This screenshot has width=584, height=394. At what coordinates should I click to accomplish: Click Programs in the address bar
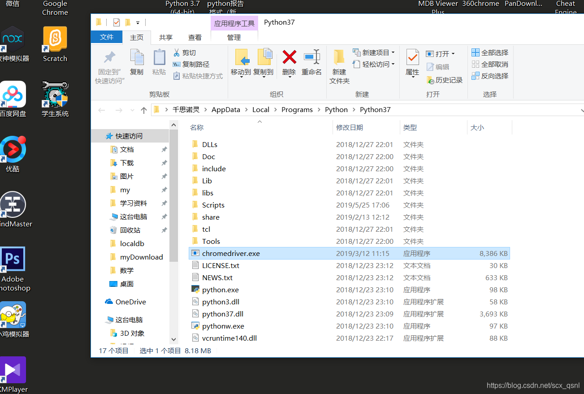(297, 109)
